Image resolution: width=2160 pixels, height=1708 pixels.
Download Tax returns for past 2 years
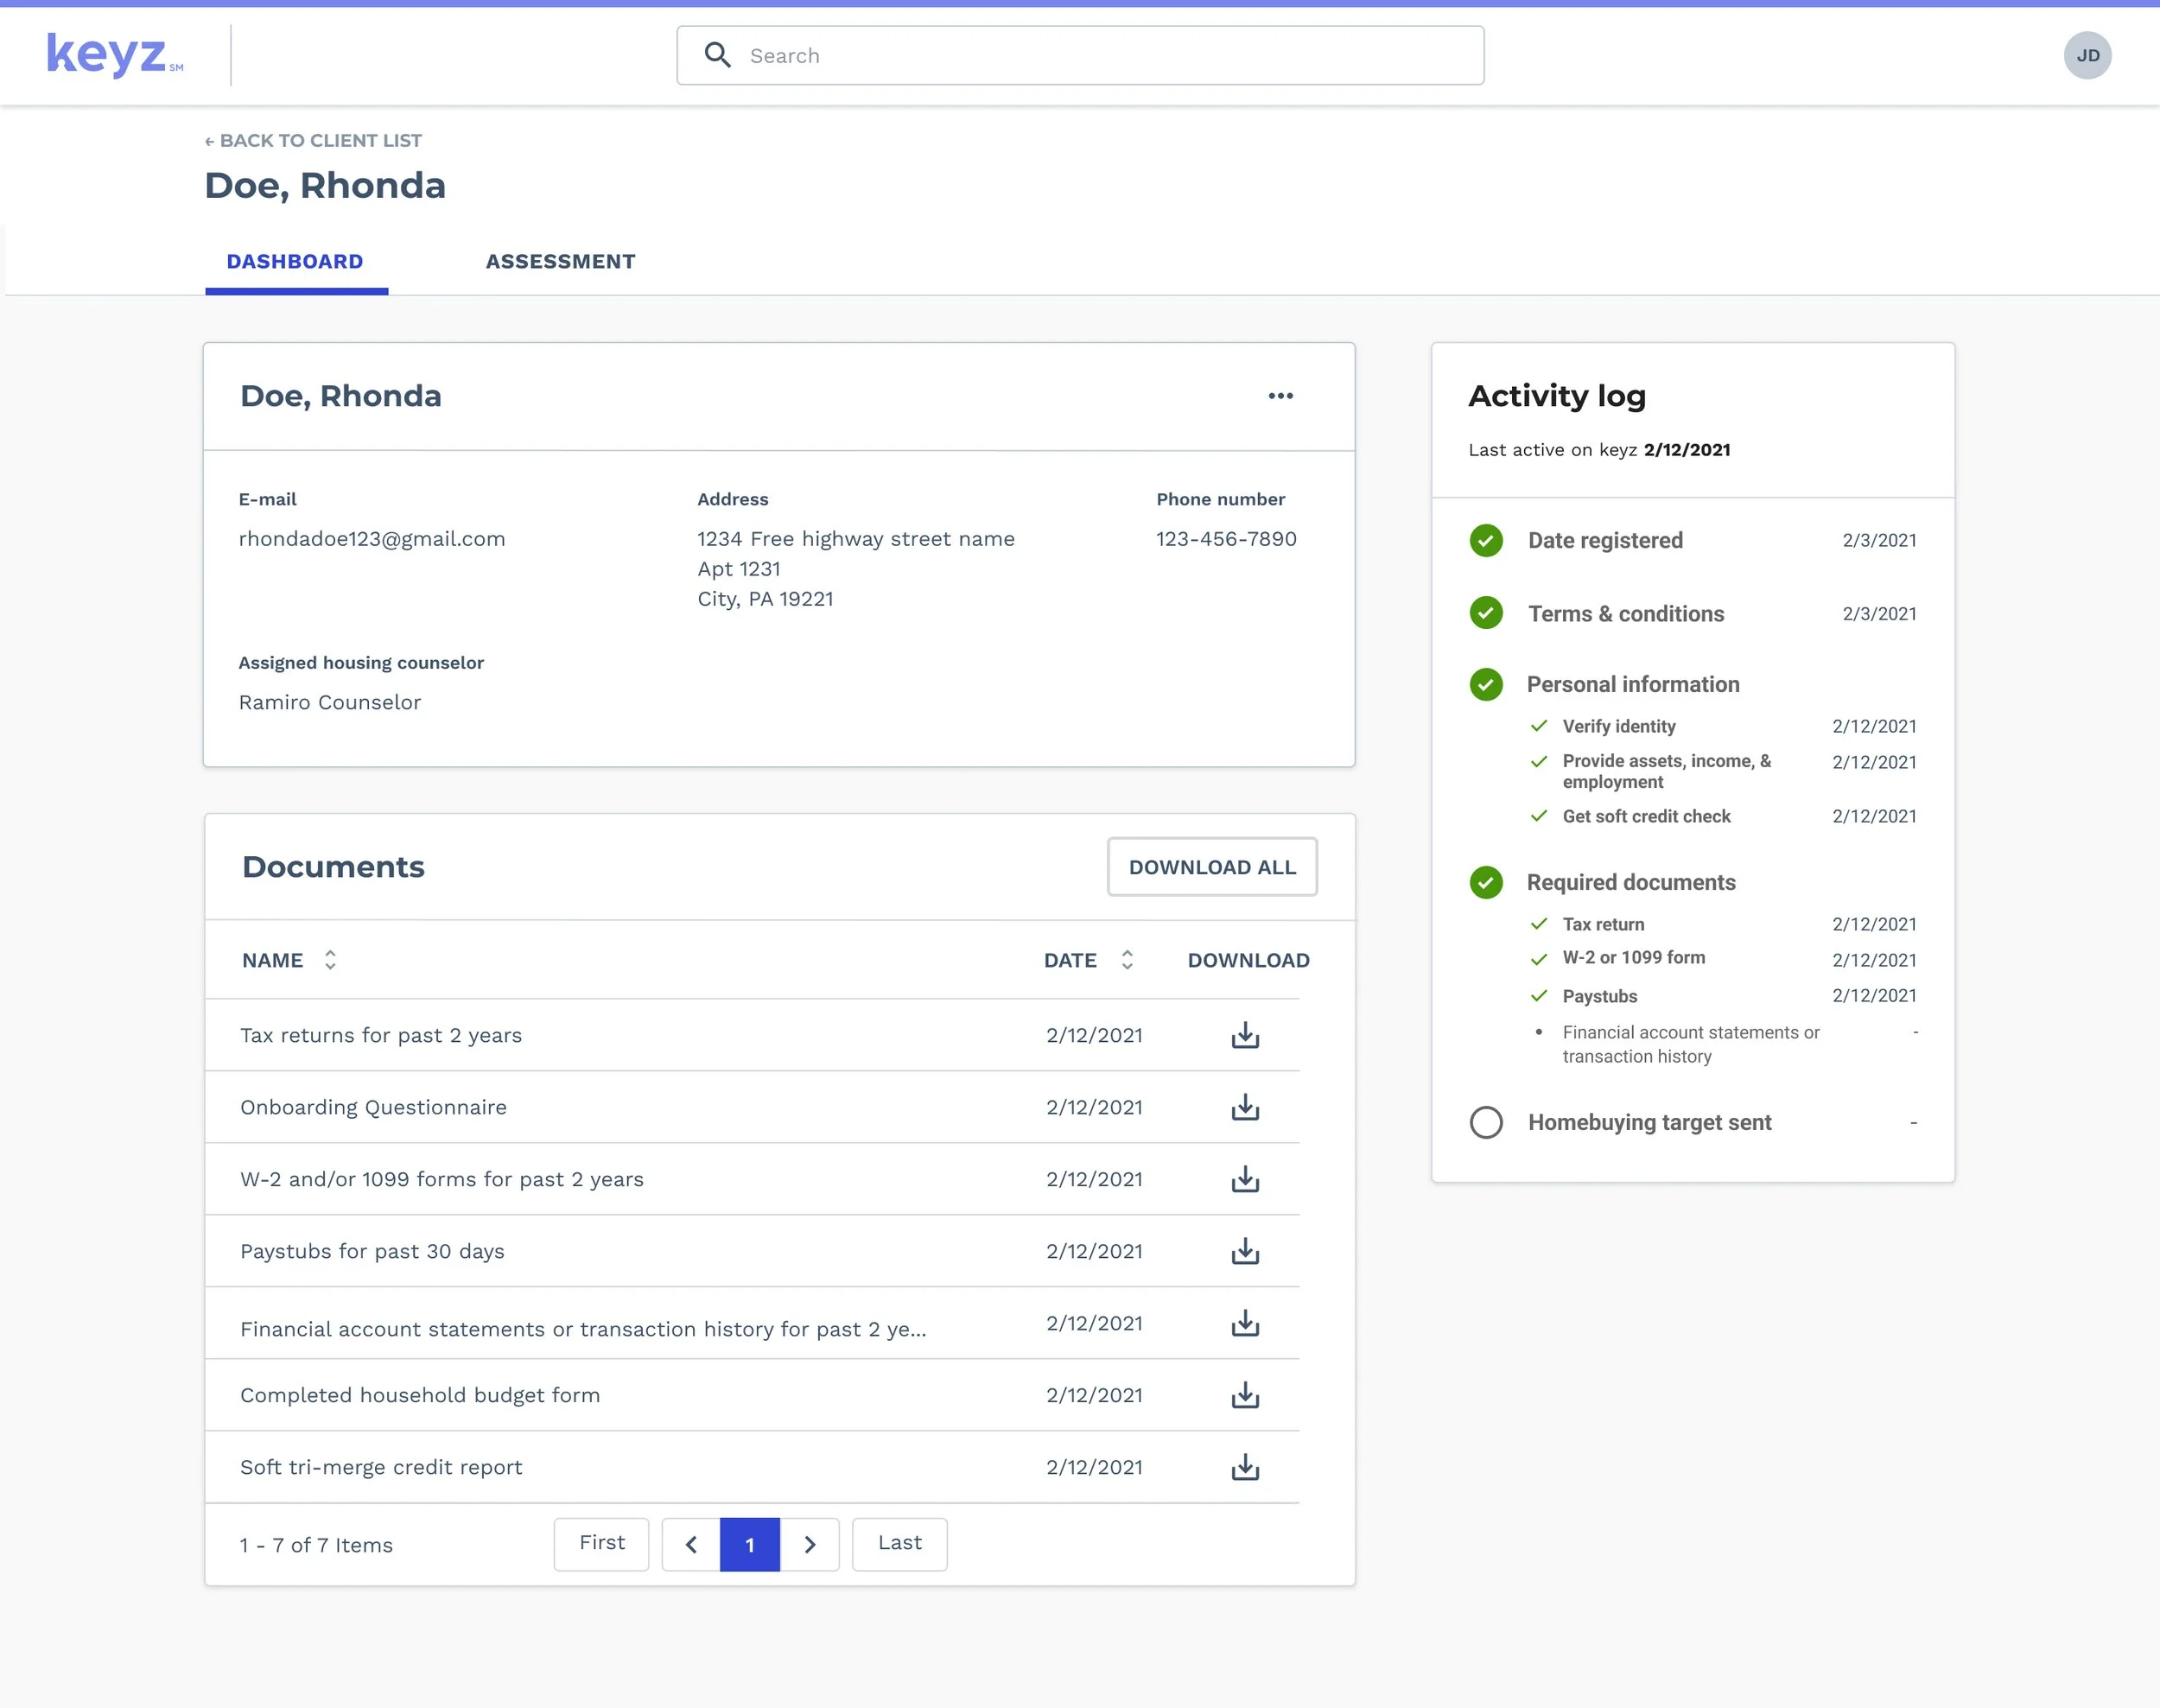coord(1245,1035)
